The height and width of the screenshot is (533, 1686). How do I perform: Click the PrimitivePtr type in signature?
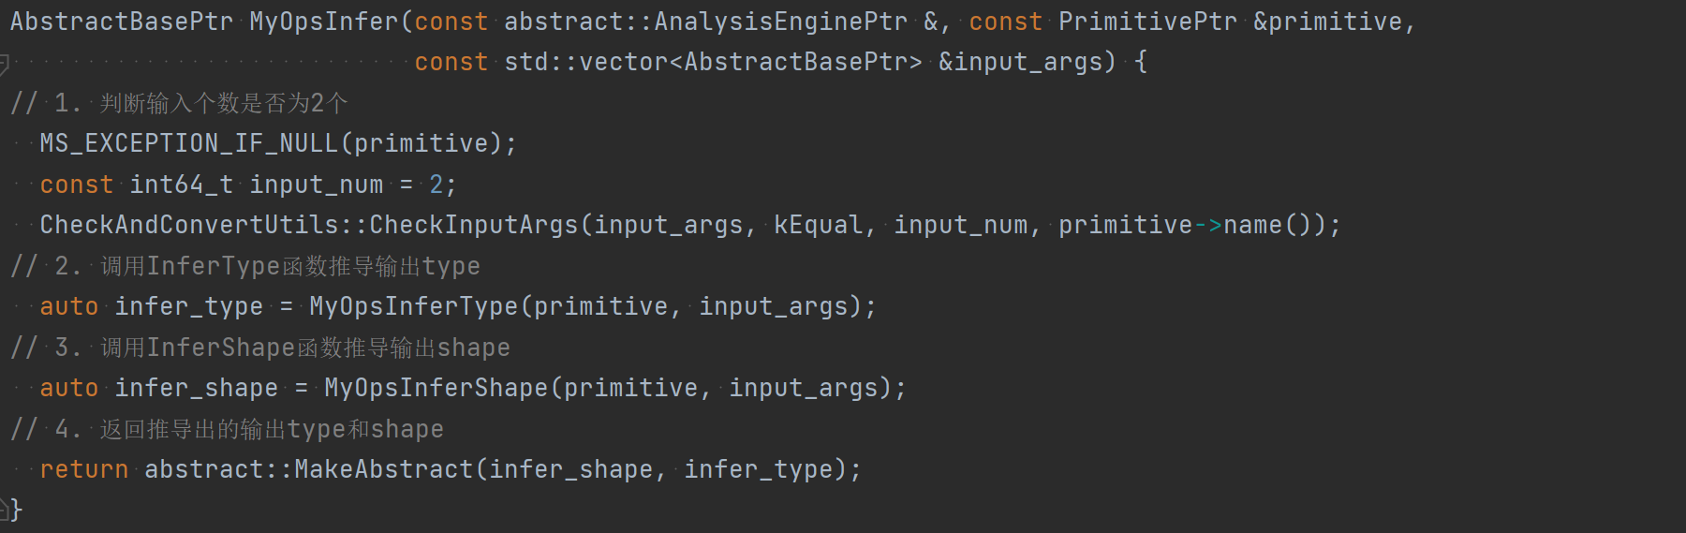pos(1147,22)
